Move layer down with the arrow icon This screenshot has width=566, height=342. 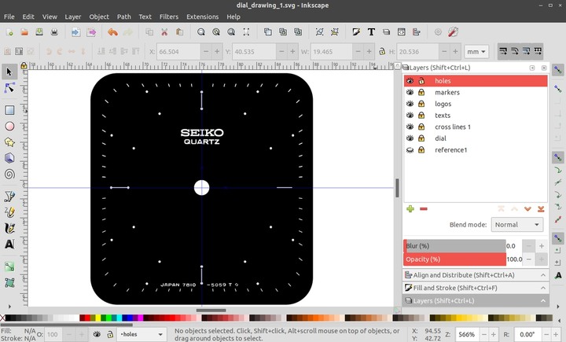[x=527, y=209]
